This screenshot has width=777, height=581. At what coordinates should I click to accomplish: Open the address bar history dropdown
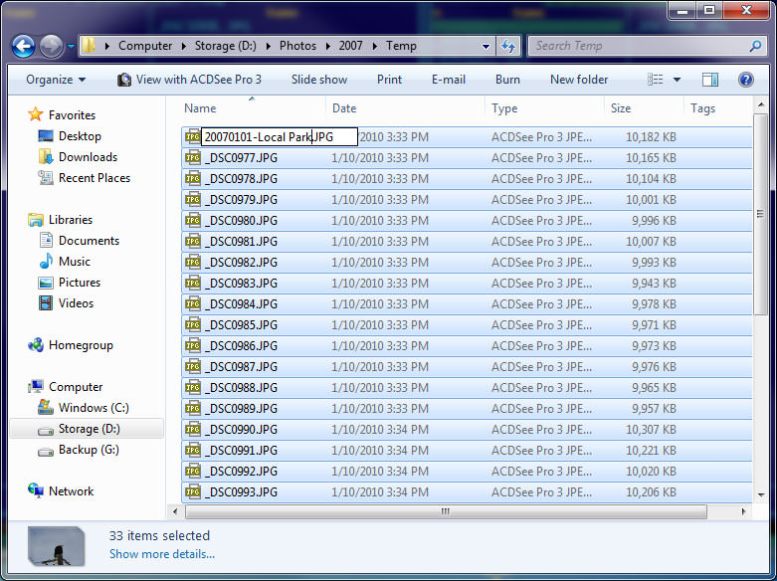[486, 46]
